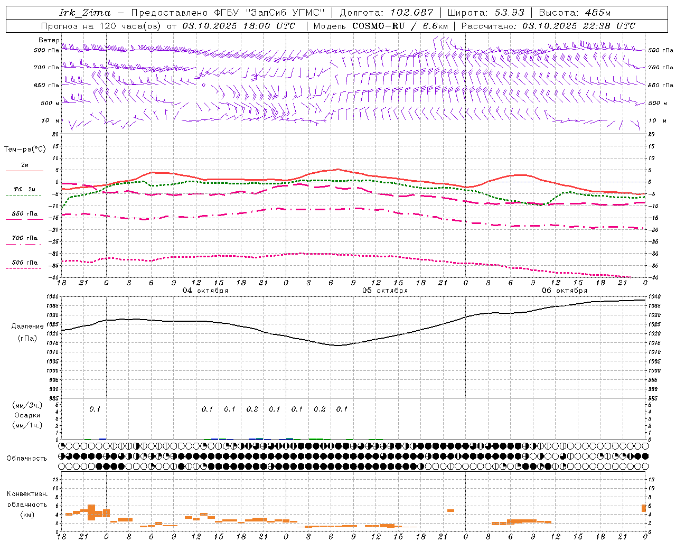Click the first 0.2 precipitation value on 04 октября
This screenshot has height=541, width=676.
coord(252,409)
